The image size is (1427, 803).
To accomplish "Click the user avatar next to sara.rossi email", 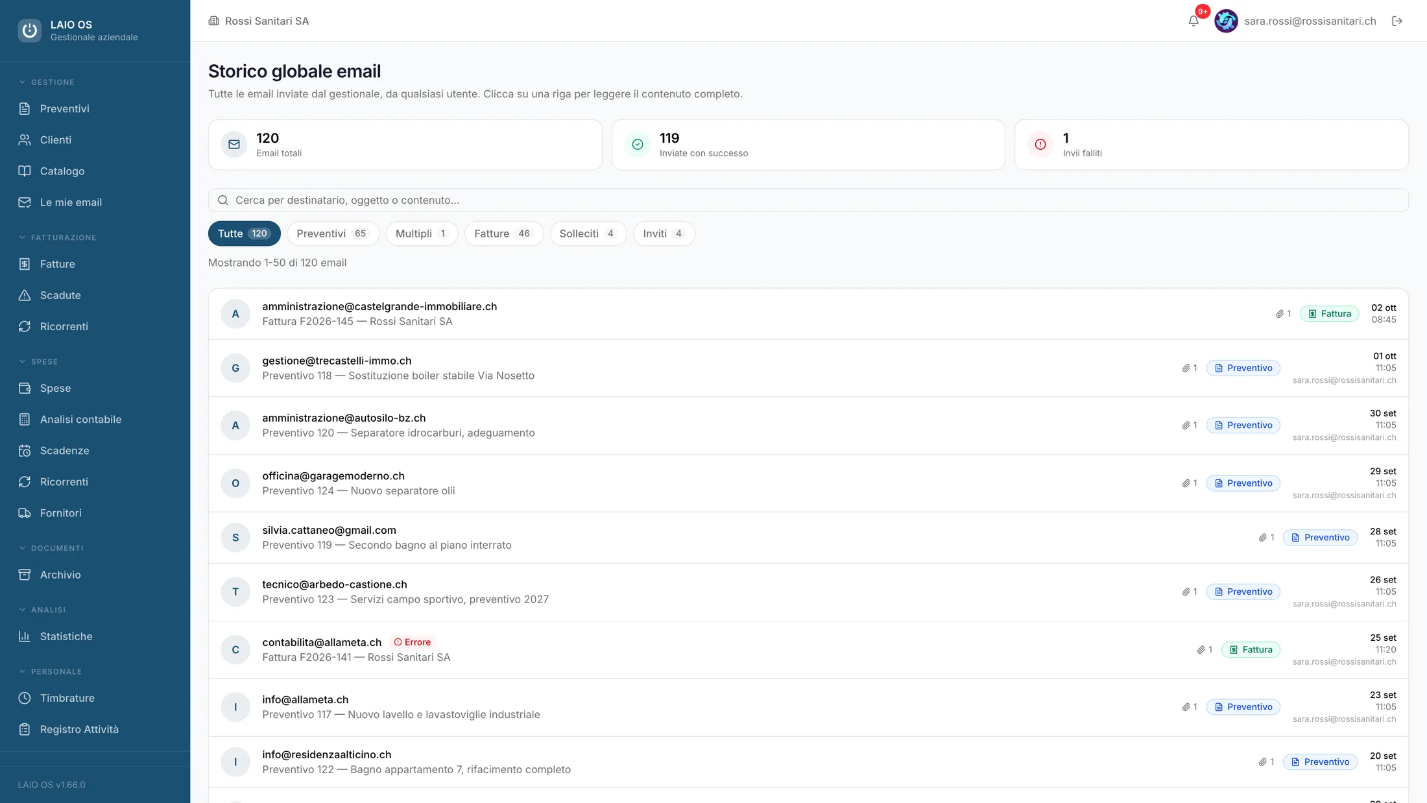I will 1226,21.
